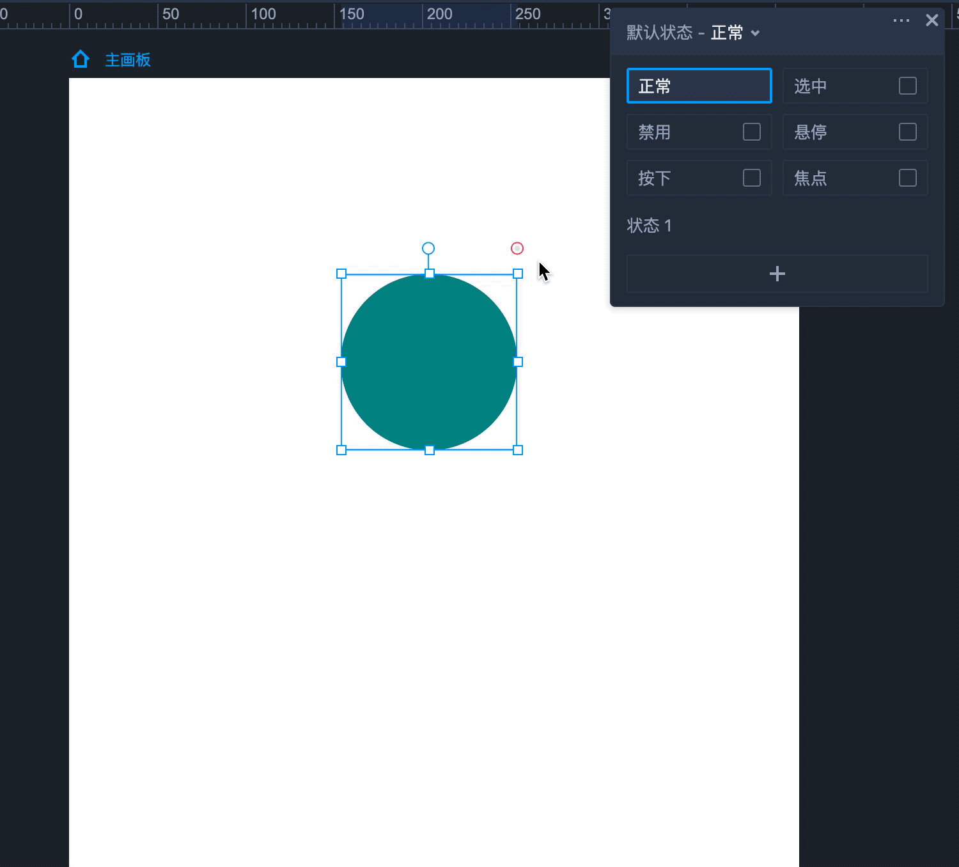Viewport: 959px width, 867px height.
Task: Tick the 按下 state checkbox
Action: click(751, 178)
